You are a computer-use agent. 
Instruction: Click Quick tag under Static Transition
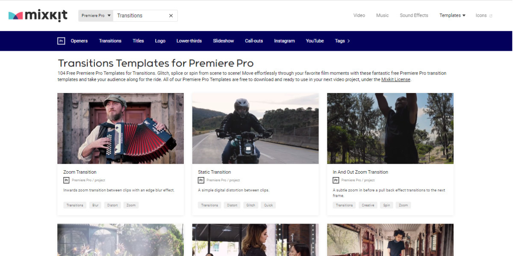pyautogui.click(x=268, y=205)
